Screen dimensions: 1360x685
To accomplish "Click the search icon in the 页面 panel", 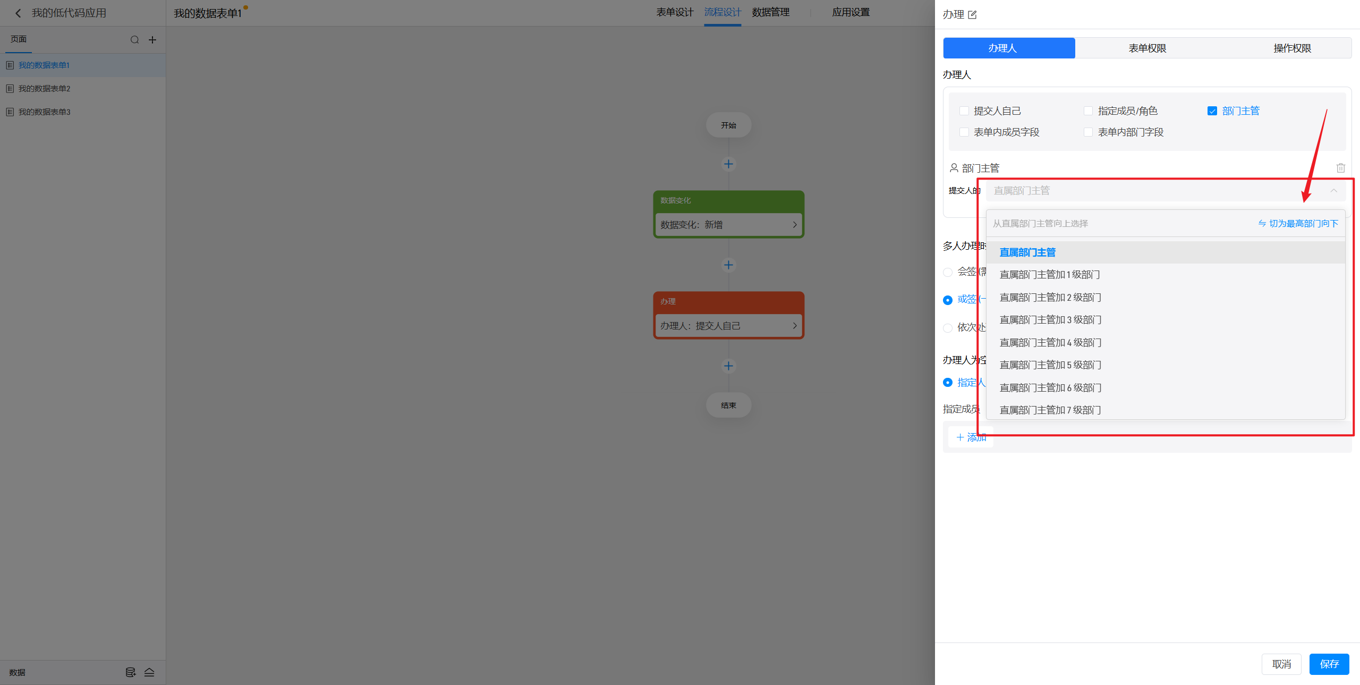I will coord(134,40).
